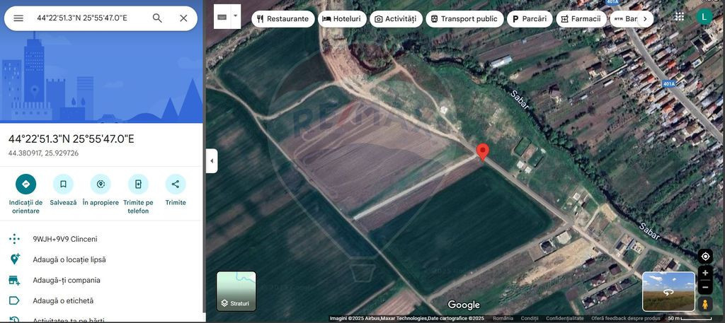
Task: Open Google apps grid icon
Action: 679,16
